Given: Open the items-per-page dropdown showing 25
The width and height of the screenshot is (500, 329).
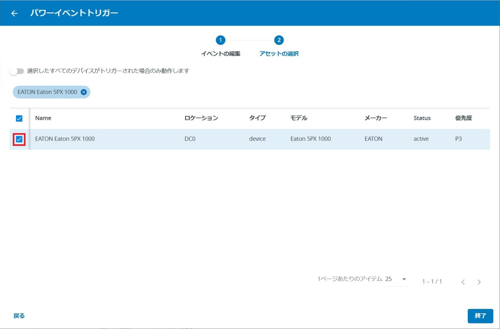Looking at the screenshot, I should 396,279.
